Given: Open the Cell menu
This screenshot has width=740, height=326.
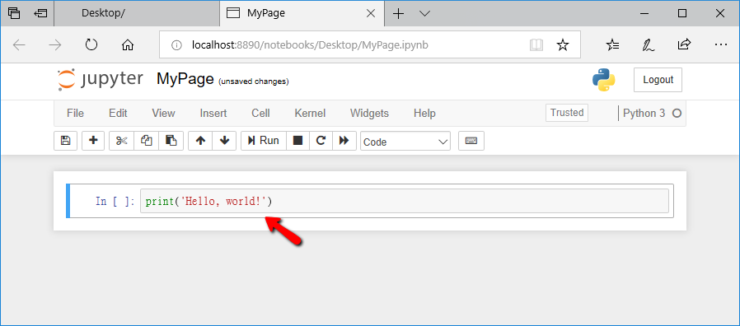Looking at the screenshot, I should coord(260,114).
